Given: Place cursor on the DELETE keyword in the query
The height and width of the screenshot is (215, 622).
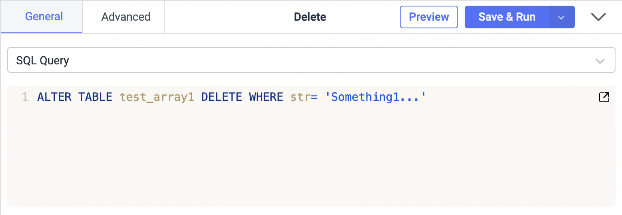Looking at the screenshot, I should coord(221,97).
